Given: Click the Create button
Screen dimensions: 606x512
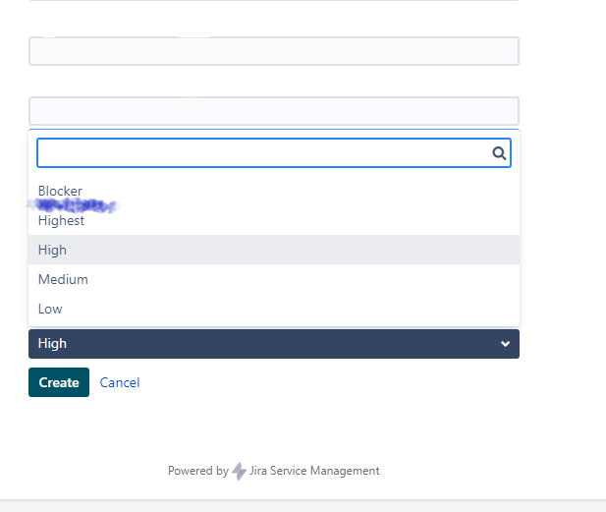Looking at the screenshot, I should [59, 382].
